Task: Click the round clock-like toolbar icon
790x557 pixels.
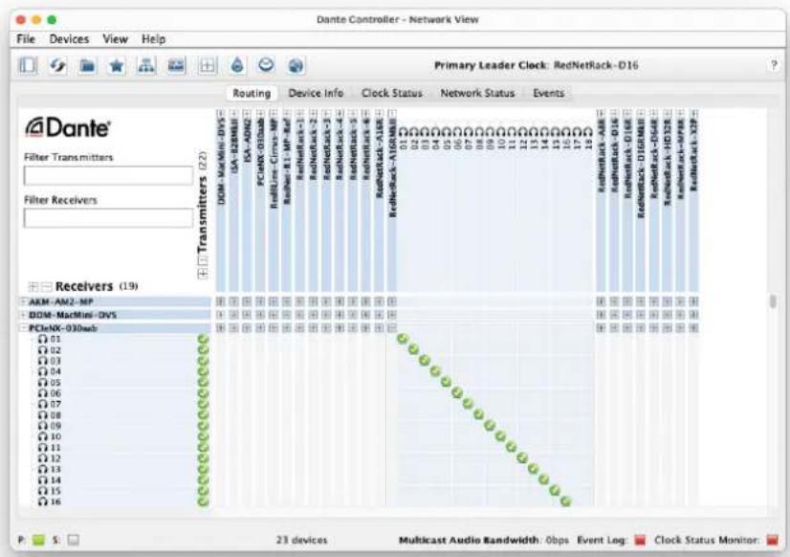Action: (x=266, y=65)
